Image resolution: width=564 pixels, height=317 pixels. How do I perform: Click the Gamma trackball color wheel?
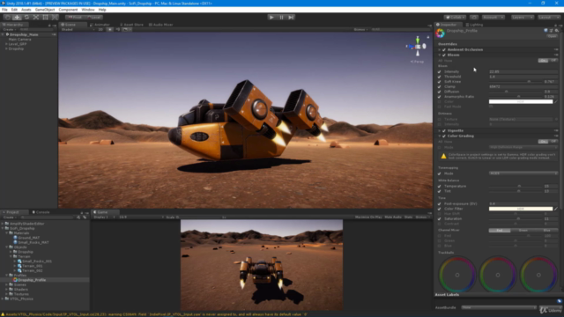(498, 275)
